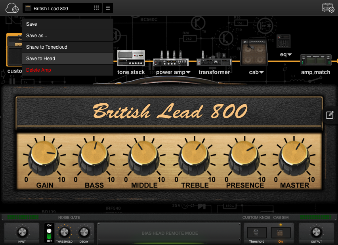338x245 pixels.
Task: Expand the cab dropdown arrow
Action: tap(262, 72)
